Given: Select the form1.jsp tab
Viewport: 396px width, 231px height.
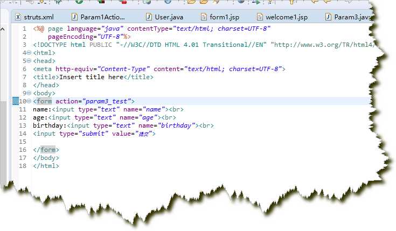Looking at the screenshot, I should coord(220,17).
